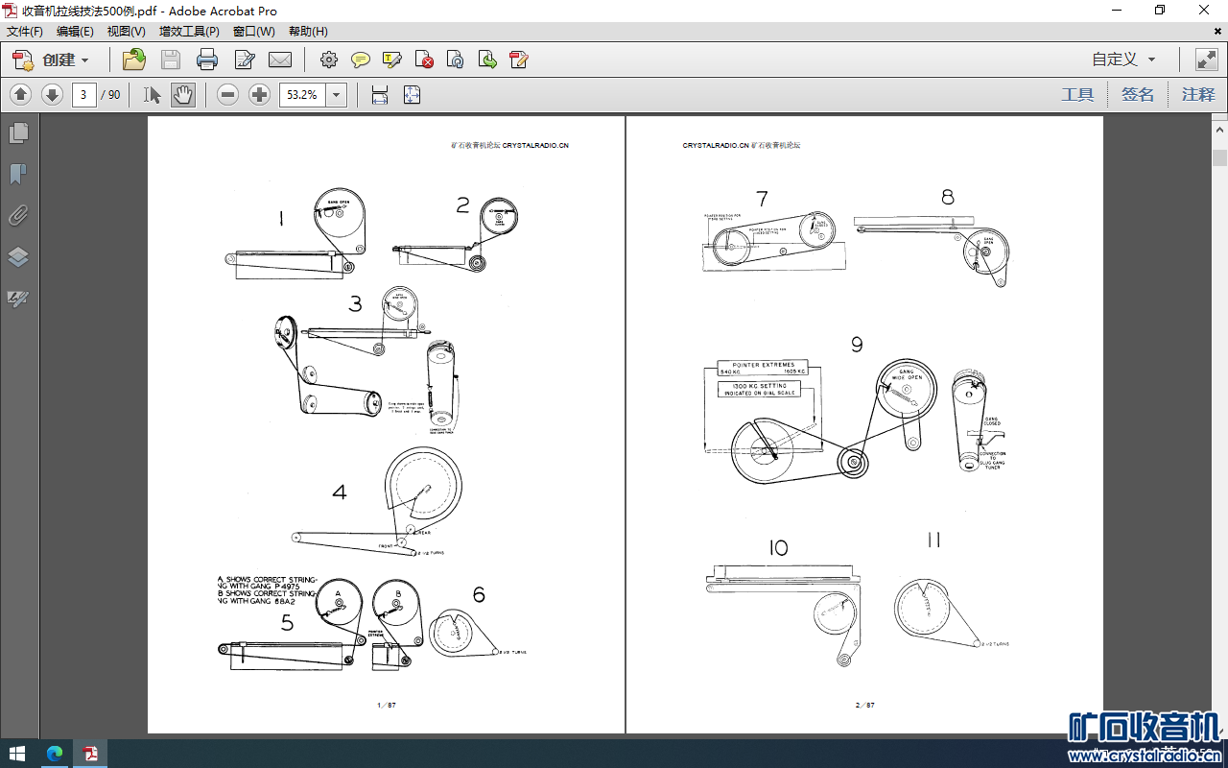
Task: Toggle fit-to-width scrolling mode
Action: [380, 95]
